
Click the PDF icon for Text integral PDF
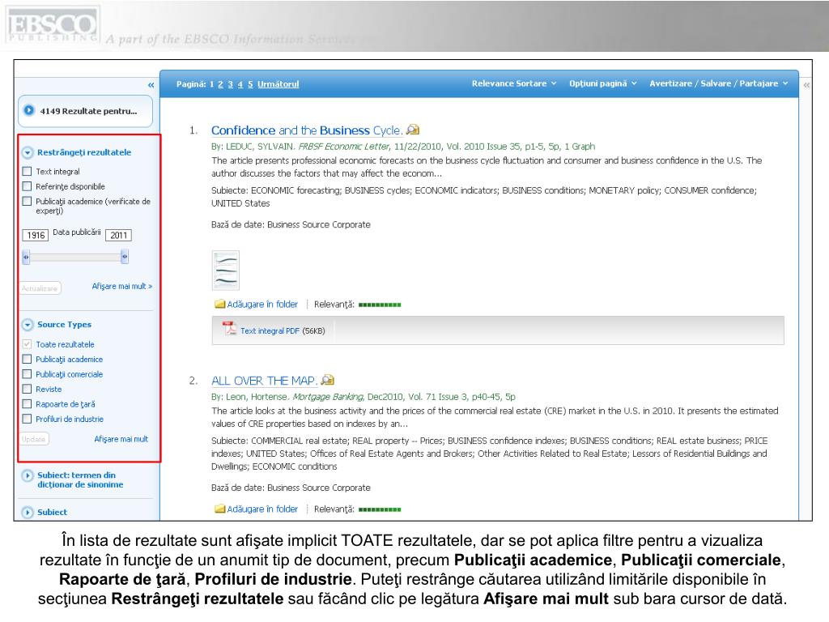click(229, 330)
